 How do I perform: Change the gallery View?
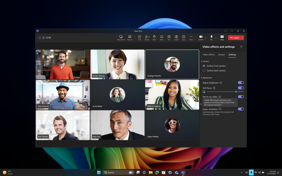click(x=169, y=37)
